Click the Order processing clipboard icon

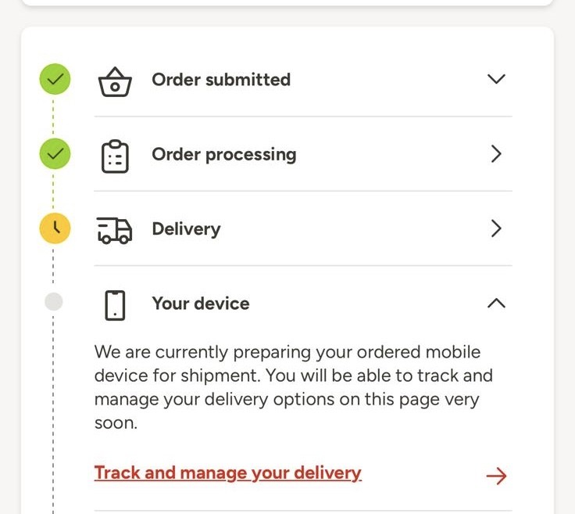115,156
